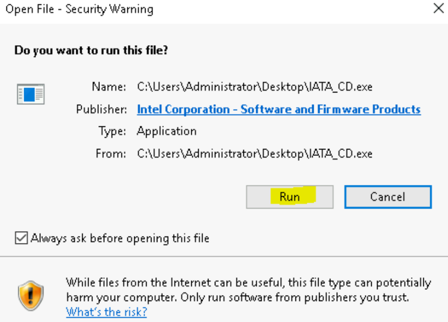Click the "Application" type value
448x322 pixels.
[167, 131]
